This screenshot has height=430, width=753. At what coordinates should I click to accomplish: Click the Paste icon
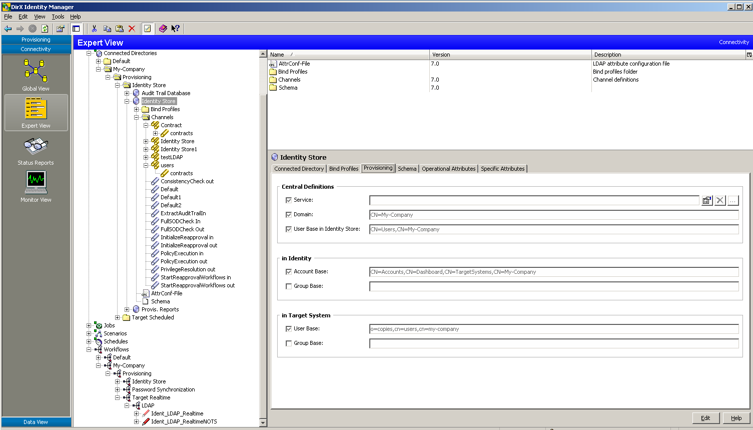click(119, 29)
